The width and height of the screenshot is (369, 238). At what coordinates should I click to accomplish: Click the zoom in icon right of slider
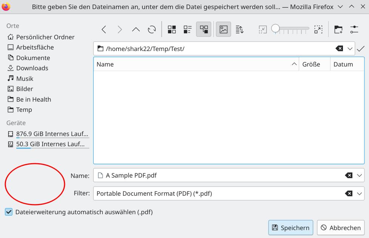click(x=318, y=29)
